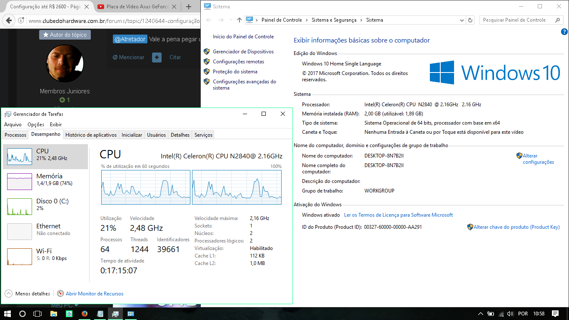Image resolution: width=569 pixels, height=320 pixels.
Task: Open Notepad from the taskbar
Action: click(x=100, y=314)
